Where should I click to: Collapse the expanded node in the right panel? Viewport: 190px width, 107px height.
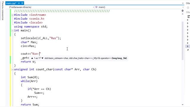click(188, 50)
